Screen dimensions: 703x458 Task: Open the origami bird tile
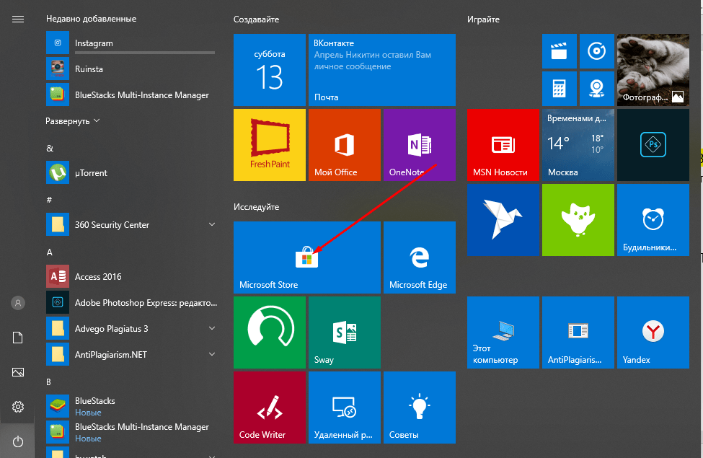503,220
